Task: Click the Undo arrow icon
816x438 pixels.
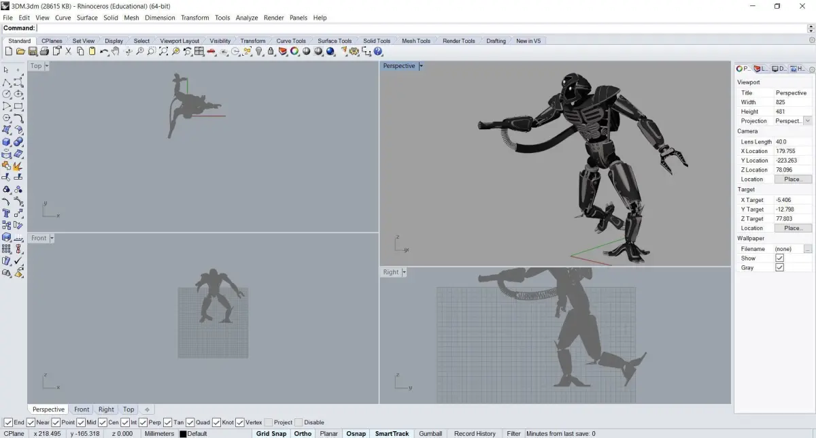Action: click(x=104, y=51)
